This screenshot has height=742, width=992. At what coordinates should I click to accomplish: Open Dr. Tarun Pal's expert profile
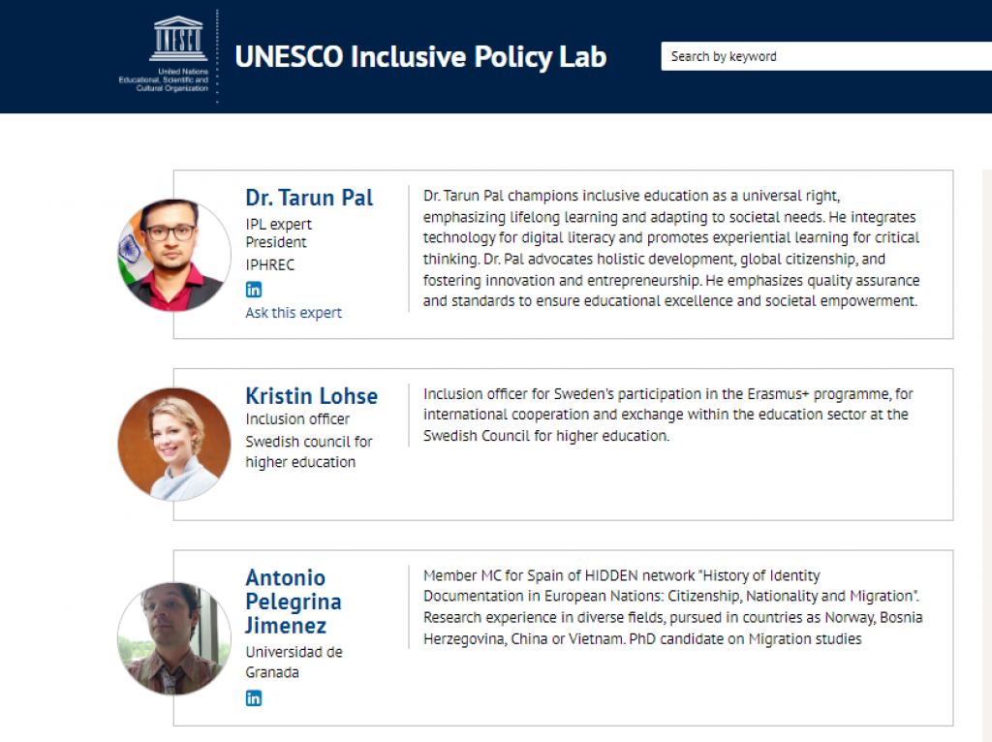[x=309, y=197]
